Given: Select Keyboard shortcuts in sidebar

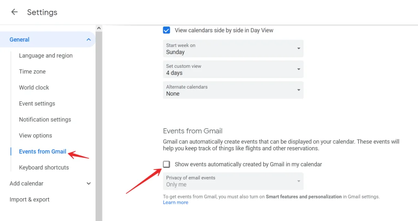Looking at the screenshot, I should (44, 167).
